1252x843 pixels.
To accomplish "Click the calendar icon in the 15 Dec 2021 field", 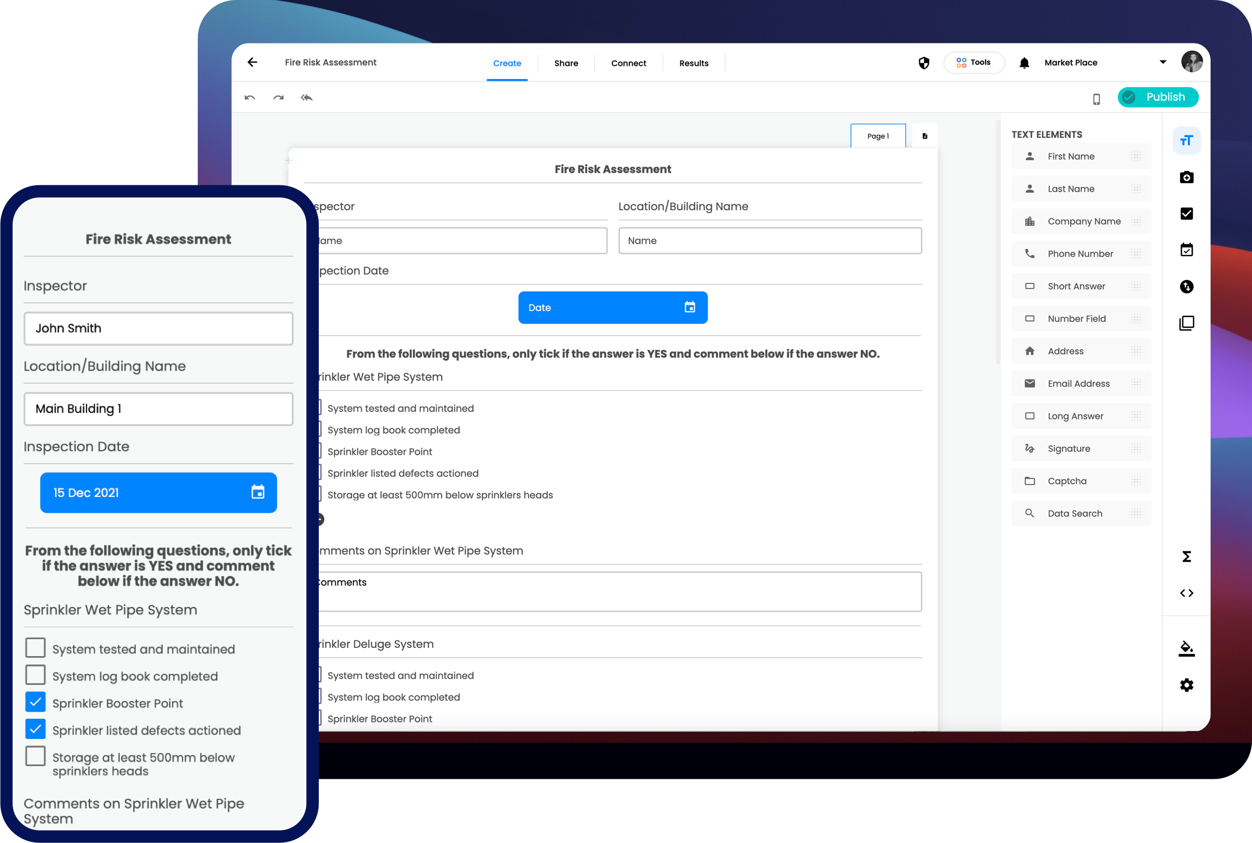I will [258, 492].
